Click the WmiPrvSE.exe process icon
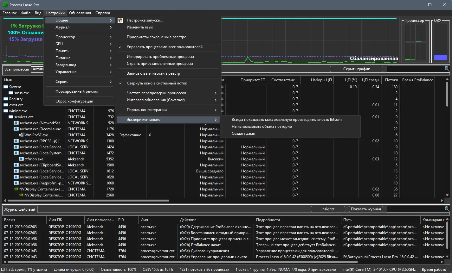This screenshot has height=273, width=452. (21, 135)
